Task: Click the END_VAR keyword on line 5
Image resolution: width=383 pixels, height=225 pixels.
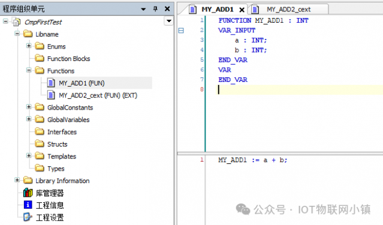Action: point(233,60)
